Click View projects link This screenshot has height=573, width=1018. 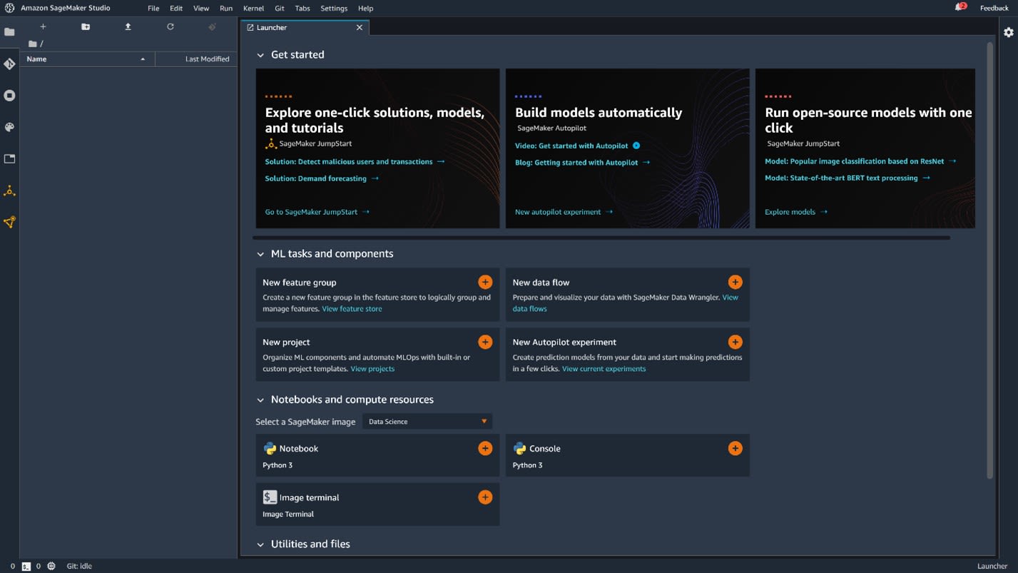[372, 369]
